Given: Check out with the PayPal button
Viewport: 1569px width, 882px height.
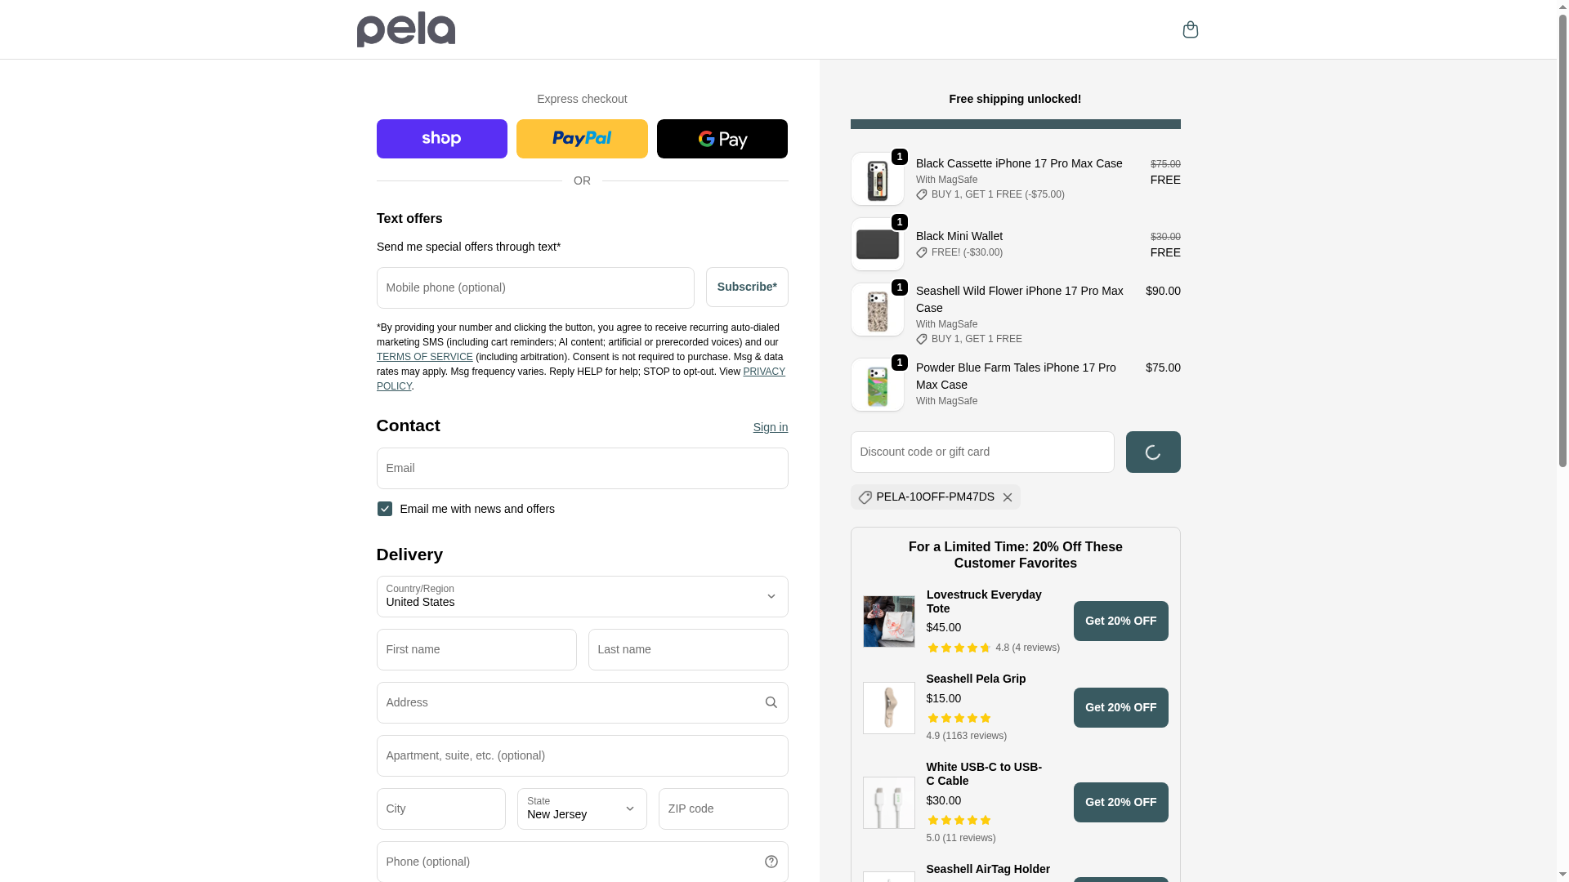Looking at the screenshot, I should pos(582,139).
